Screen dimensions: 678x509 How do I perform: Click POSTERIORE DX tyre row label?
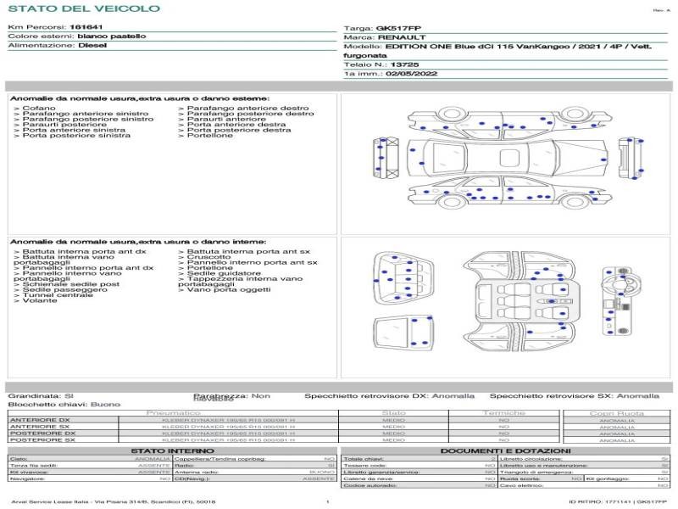pos(43,433)
